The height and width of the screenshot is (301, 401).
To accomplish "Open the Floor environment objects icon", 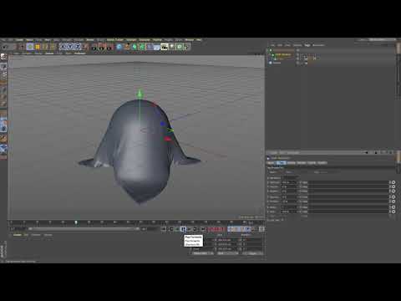I will point(156,47).
